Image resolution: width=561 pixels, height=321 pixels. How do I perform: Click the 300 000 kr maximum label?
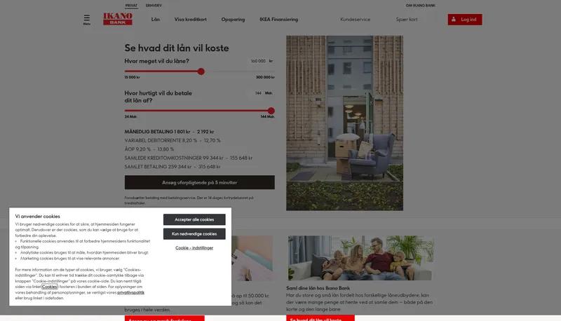tap(265, 77)
